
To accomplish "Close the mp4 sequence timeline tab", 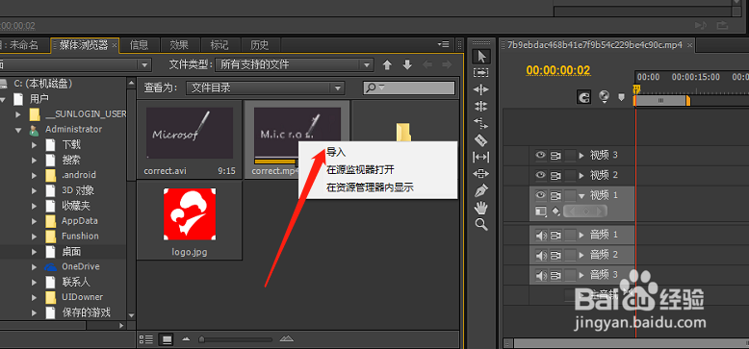I will pyautogui.click(x=688, y=46).
